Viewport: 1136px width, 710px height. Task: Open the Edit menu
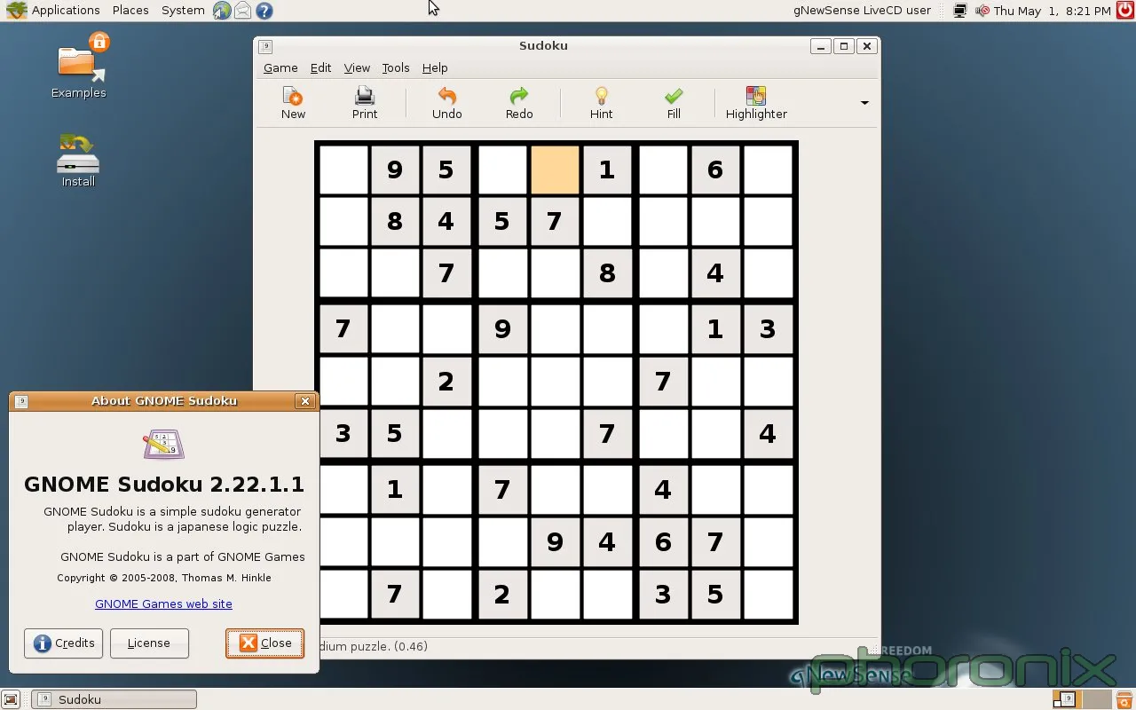coord(320,67)
